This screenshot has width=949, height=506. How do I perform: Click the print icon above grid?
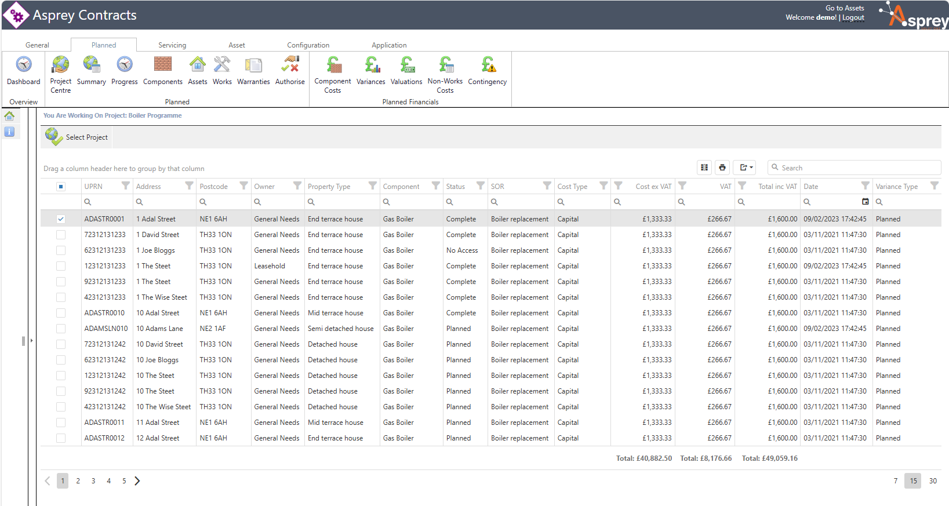pos(722,168)
